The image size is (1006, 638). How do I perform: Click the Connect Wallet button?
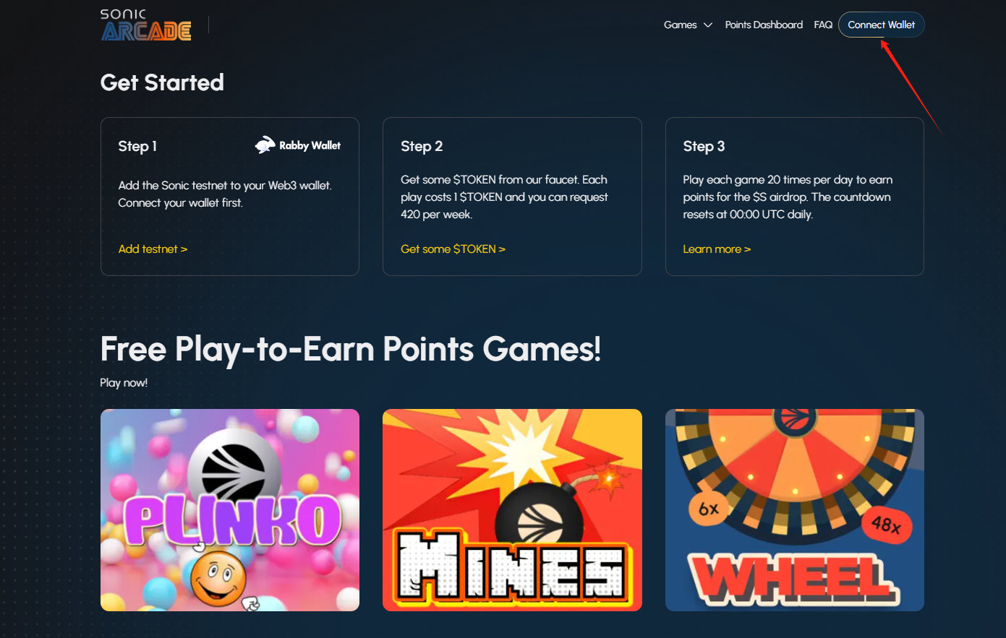881,25
